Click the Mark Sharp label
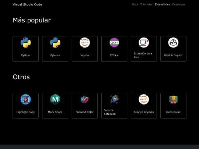Viewport: 199px width, 149px height. pyautogui.click(x=55, y=112)
